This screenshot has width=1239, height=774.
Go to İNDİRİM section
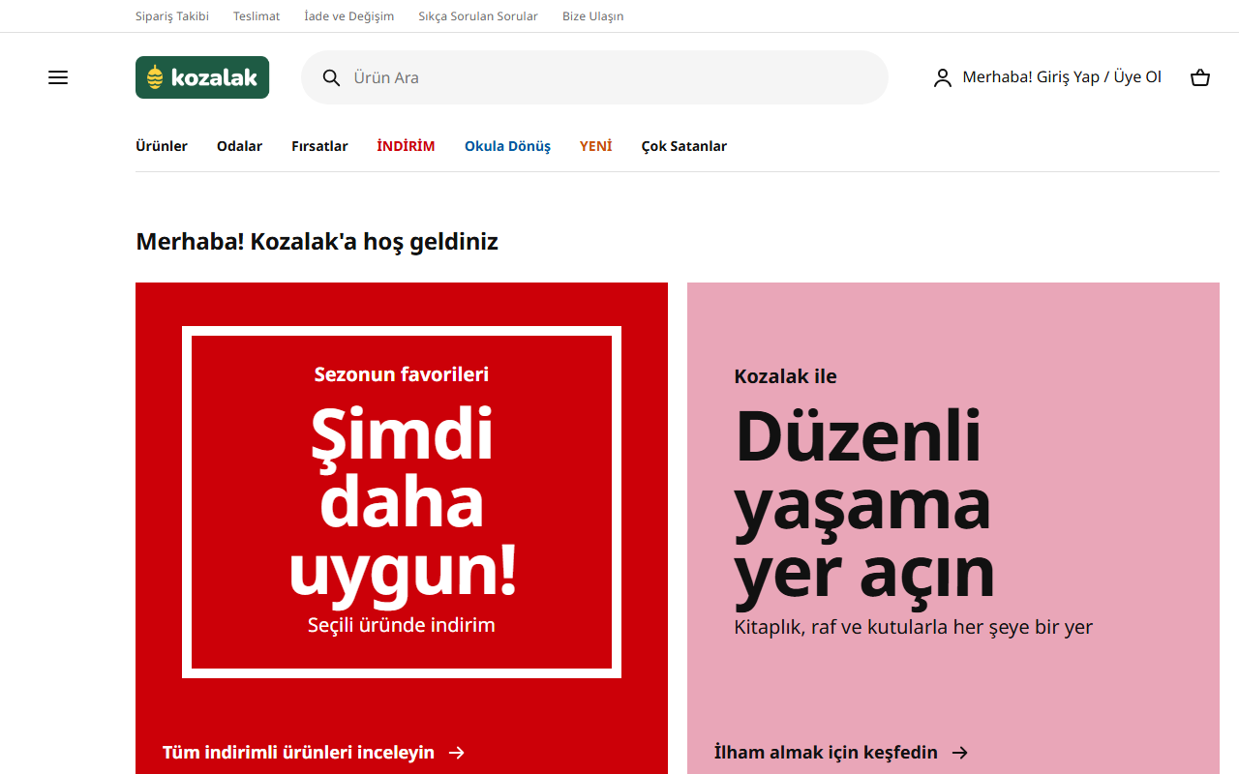coord(406,146)
